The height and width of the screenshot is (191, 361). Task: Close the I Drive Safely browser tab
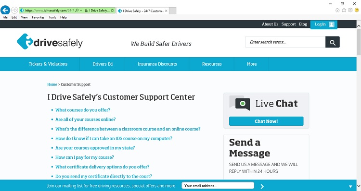(x=166, y=11)
